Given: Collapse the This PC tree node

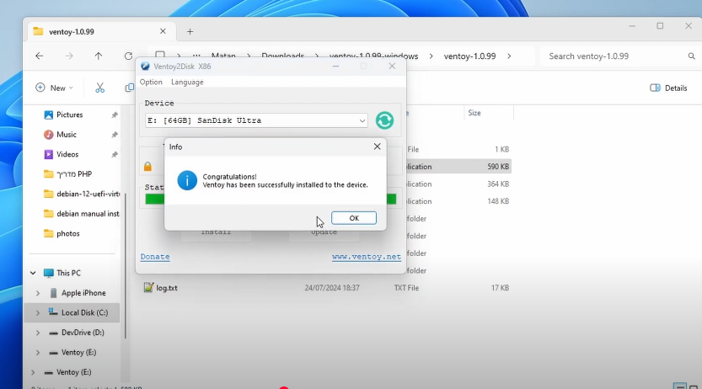Looking at the screenshot, I should tap(33, 273).
